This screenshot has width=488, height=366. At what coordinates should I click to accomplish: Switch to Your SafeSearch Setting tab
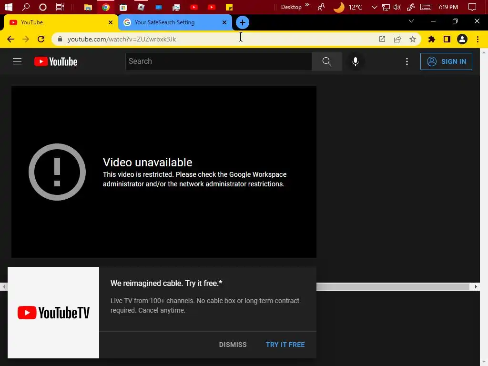click(x=174, y=22)
